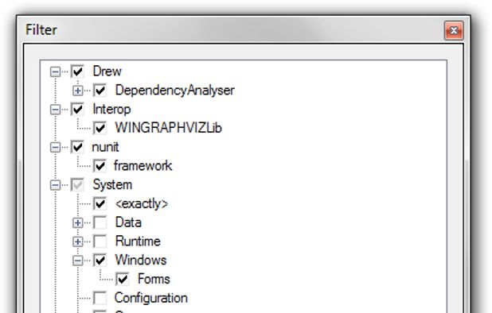Check the Runtime checkbox
This screenshot has width=492, height=313.
coord(100,242)
